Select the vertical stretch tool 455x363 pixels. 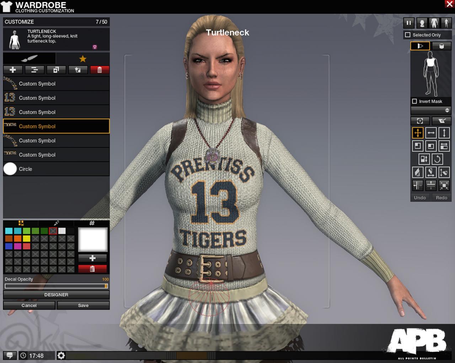pos(444,133)
